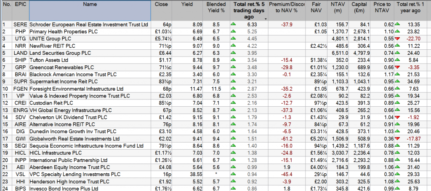Select the Yield column header

click(186, 4)
